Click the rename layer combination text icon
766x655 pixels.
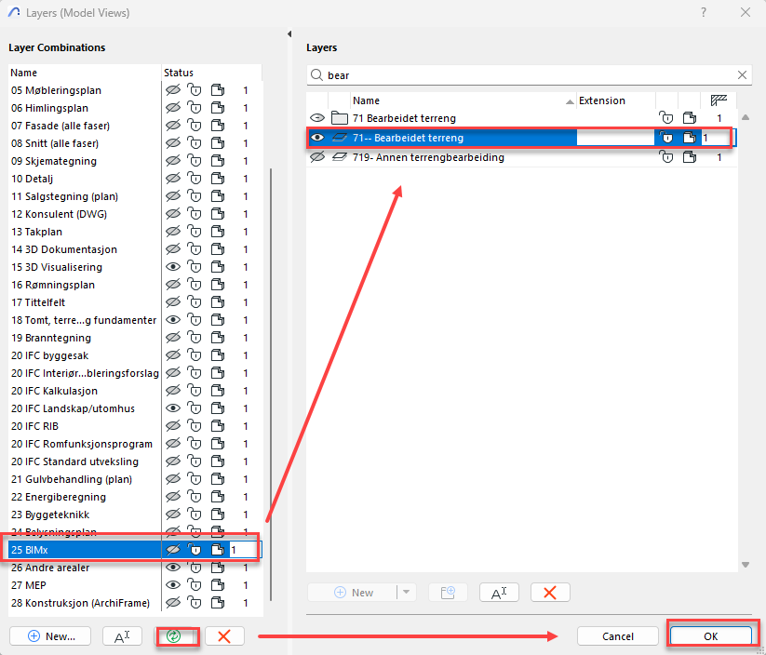(x=122, y=636)
